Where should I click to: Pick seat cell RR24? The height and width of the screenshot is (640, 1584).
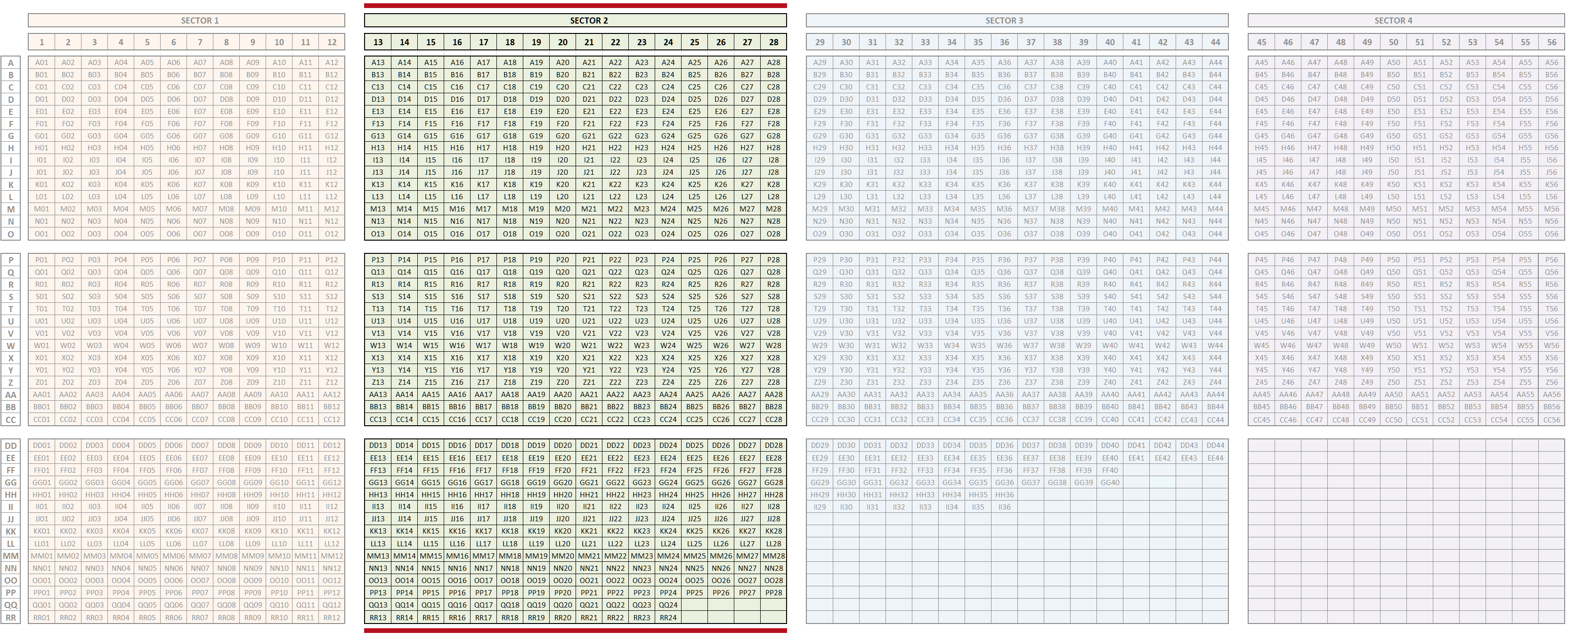pos(668,617)
